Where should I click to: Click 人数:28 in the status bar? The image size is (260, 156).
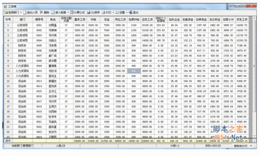click(61, 146)
